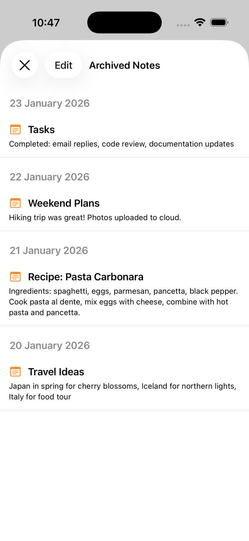Tap the note icon beside Travel Ideas
The height and width of the screenshot is (541, 249).
pos(15,371)
